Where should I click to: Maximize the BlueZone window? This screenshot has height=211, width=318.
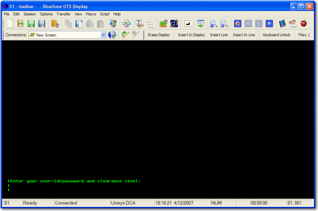click(x=302, y=6)
